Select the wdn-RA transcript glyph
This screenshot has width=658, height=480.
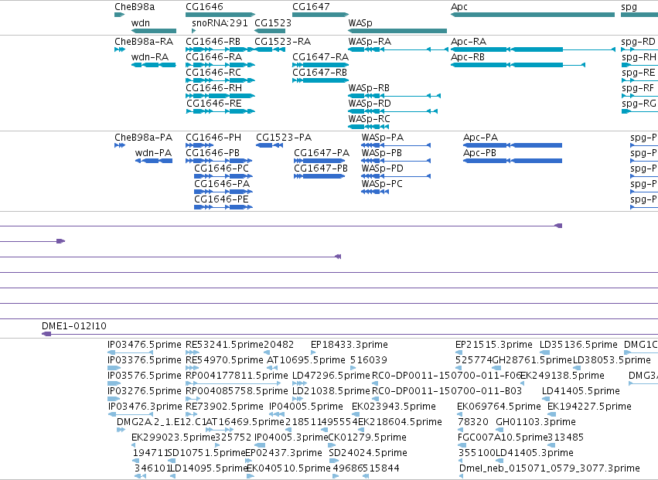(x=154, y=65)
